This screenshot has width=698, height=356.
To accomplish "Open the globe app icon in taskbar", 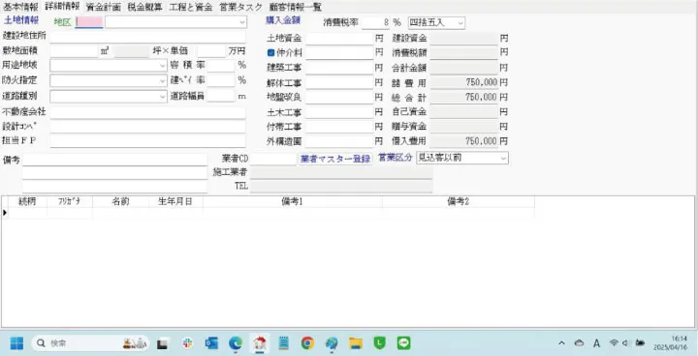I will point(332,343).
